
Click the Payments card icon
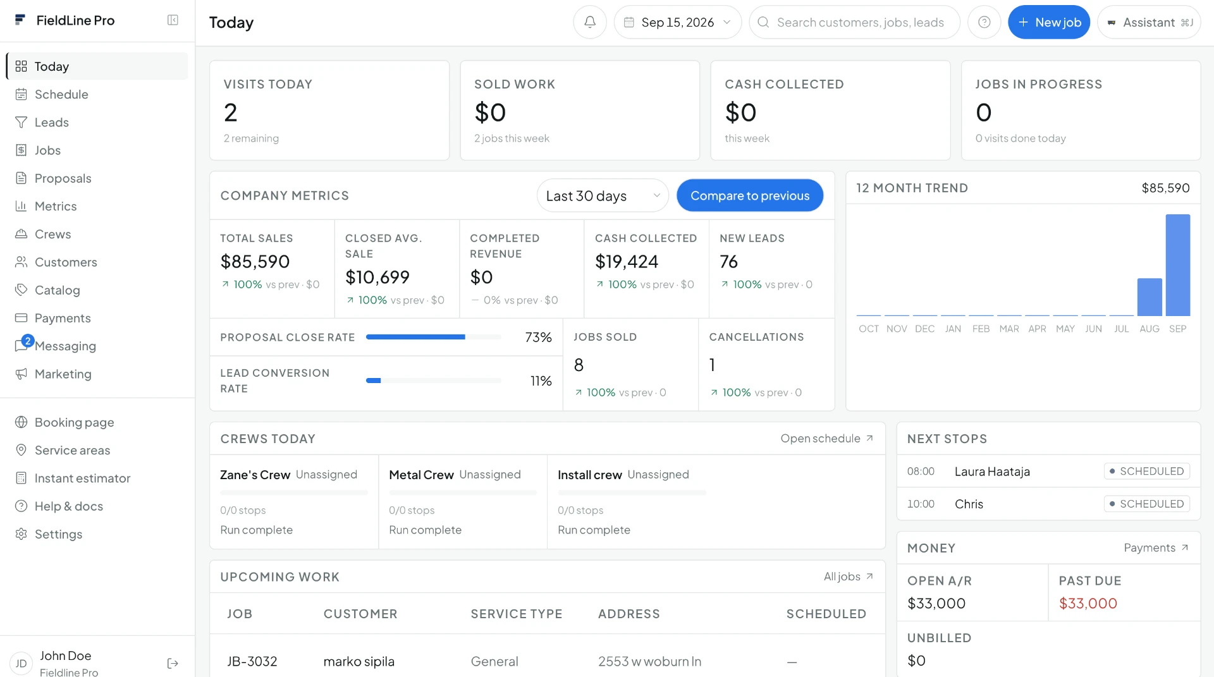point(21,318)
